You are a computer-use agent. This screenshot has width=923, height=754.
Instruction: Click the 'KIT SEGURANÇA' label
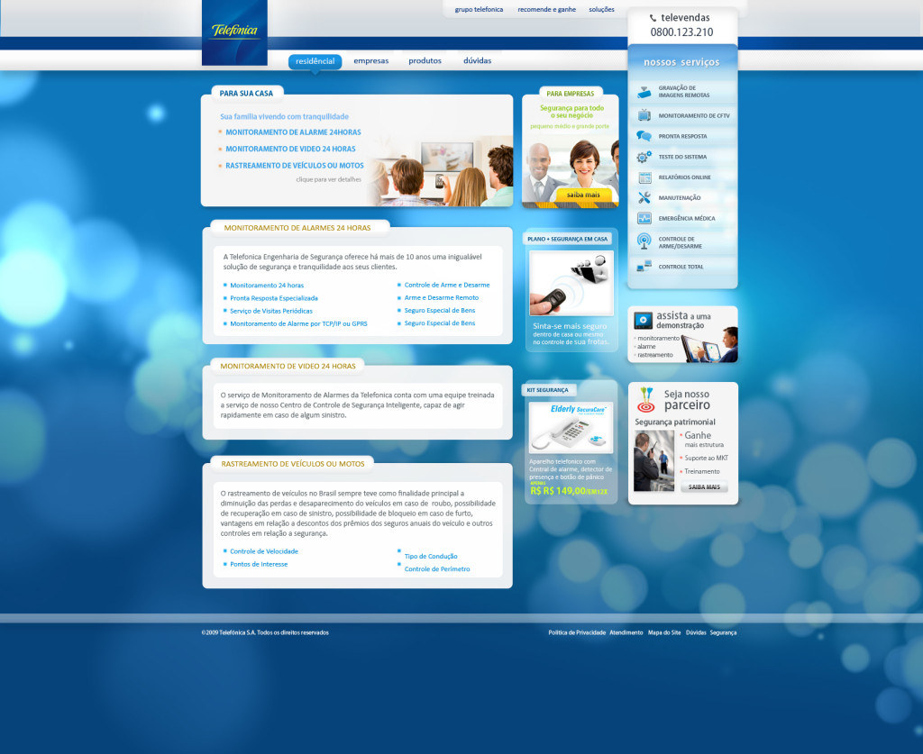[547, 391]
